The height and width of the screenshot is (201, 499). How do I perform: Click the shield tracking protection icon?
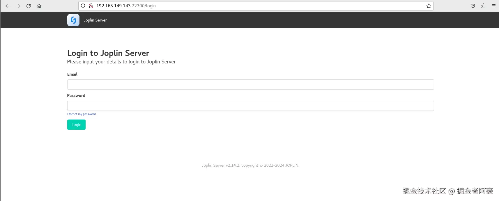[83, 6]
